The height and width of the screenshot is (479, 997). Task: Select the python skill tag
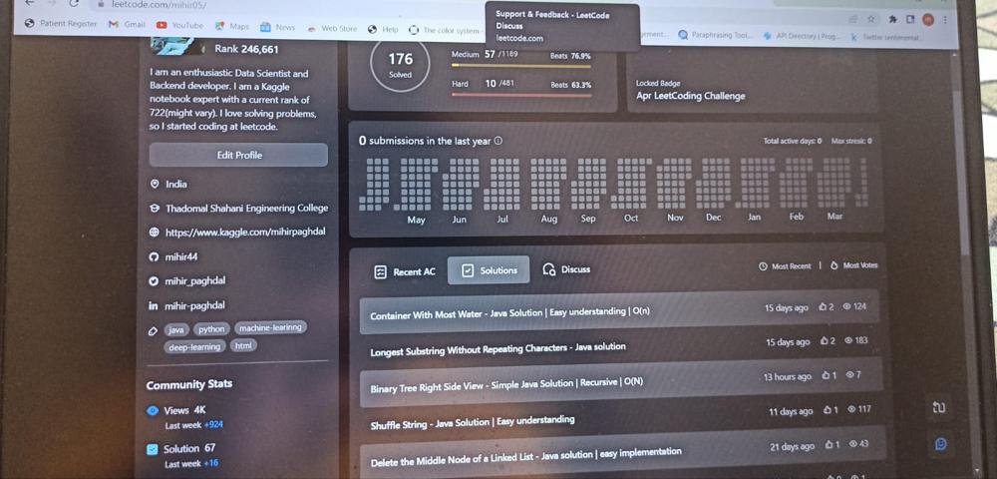click(211, 329)
